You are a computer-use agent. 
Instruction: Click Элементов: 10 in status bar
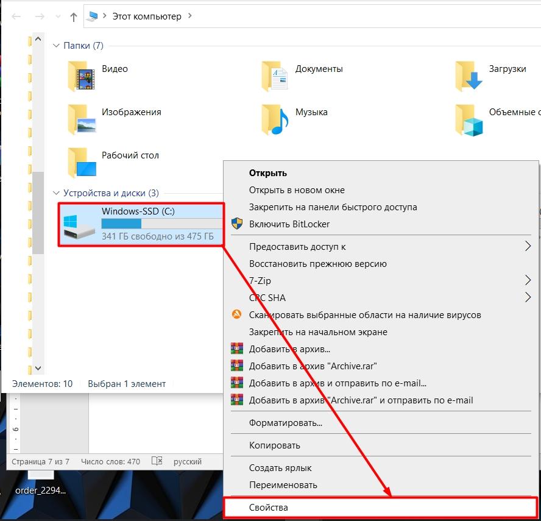coord(42,384)
